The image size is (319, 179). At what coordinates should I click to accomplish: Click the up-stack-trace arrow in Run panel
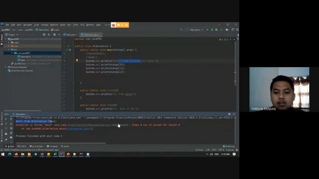pos(11,119)
